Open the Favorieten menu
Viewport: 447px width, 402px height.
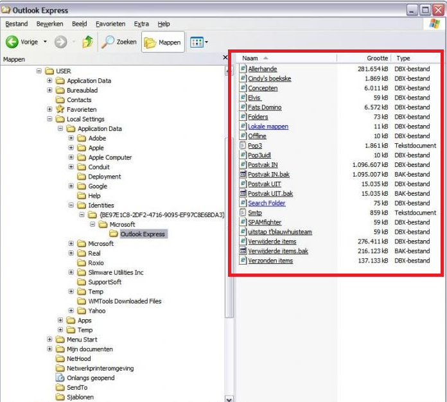pyautogui.click(x=110, y=24)
